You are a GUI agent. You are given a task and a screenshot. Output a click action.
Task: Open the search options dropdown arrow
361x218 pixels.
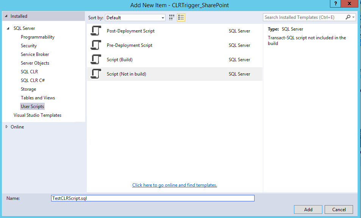click(353, 17)
